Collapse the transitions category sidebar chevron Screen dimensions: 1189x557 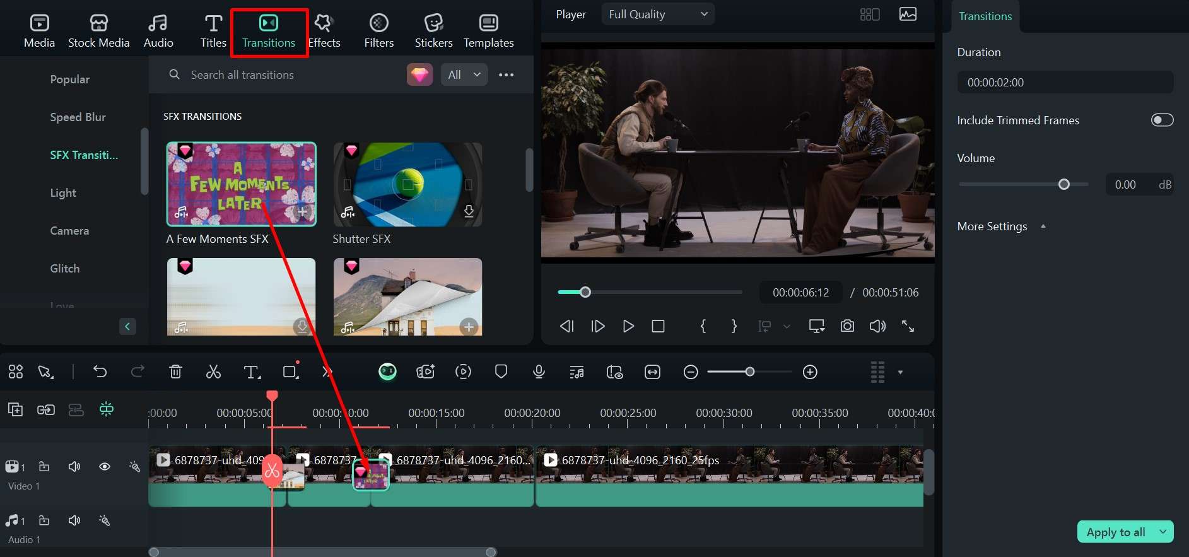point(127,326)
